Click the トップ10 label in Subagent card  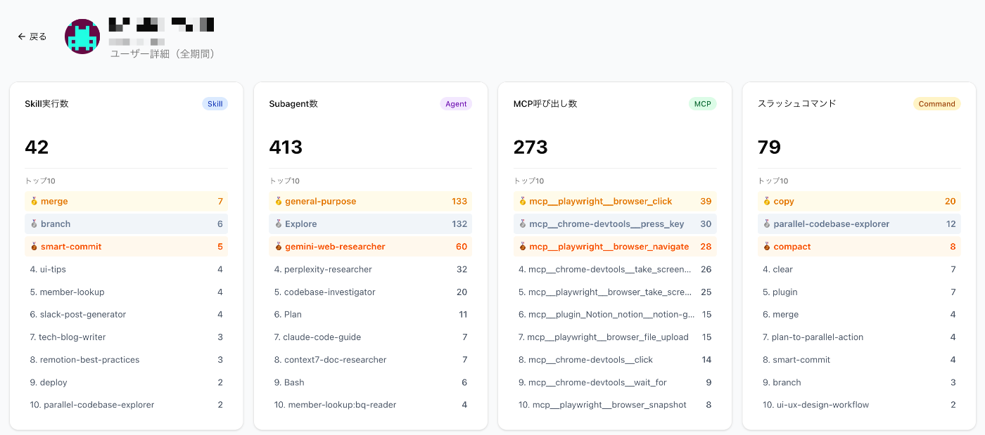point(284,181)
